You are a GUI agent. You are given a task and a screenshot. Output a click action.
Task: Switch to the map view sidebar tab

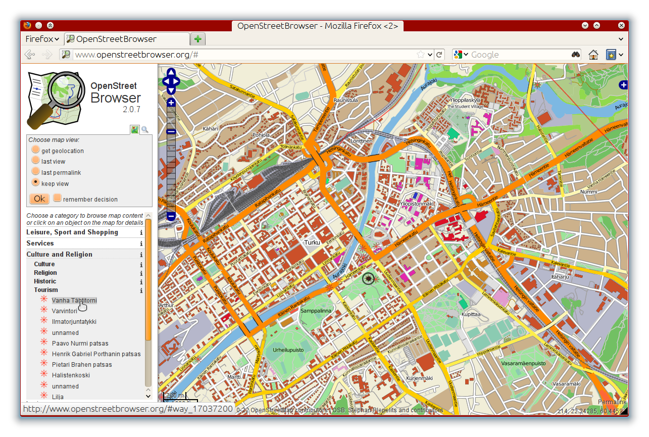point(134,130)
